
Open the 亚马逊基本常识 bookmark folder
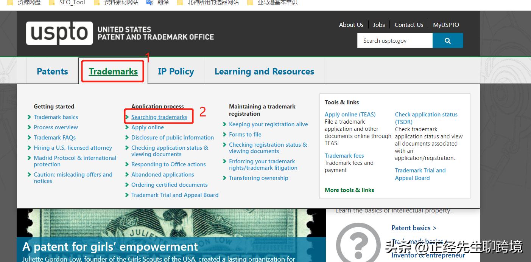pos(273,3)
